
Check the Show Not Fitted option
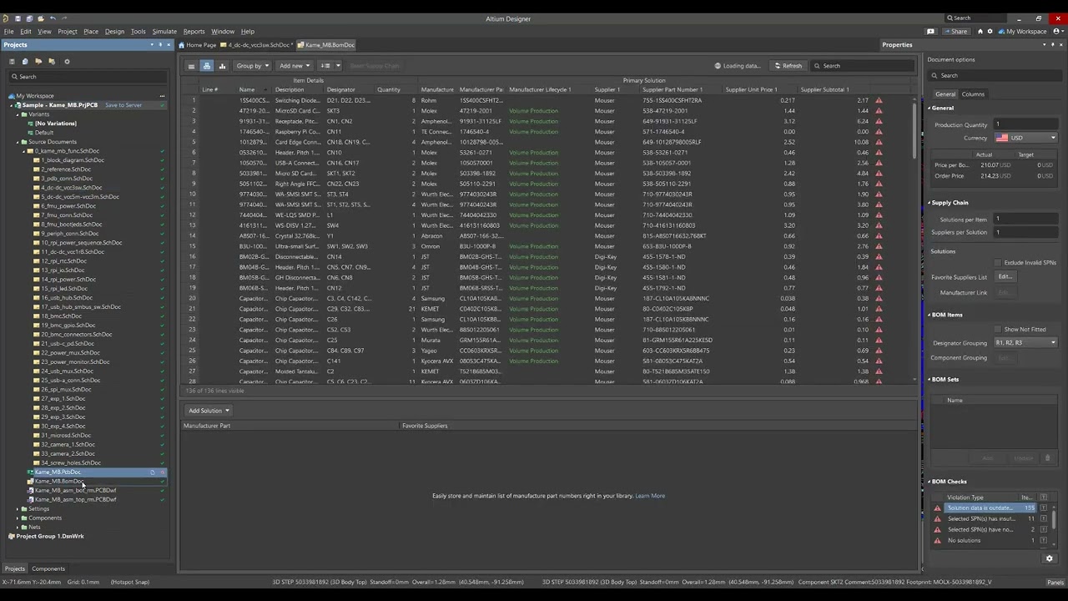pos(999,330)
